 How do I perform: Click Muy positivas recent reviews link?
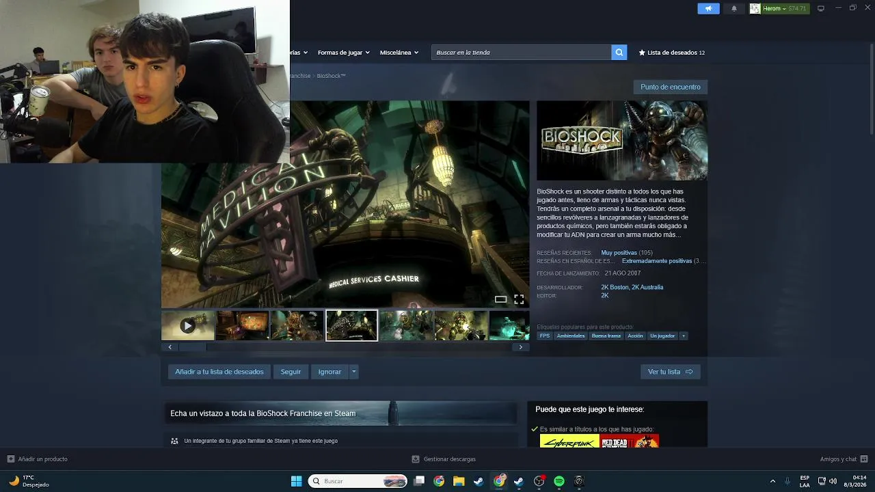tap(619, 253)
